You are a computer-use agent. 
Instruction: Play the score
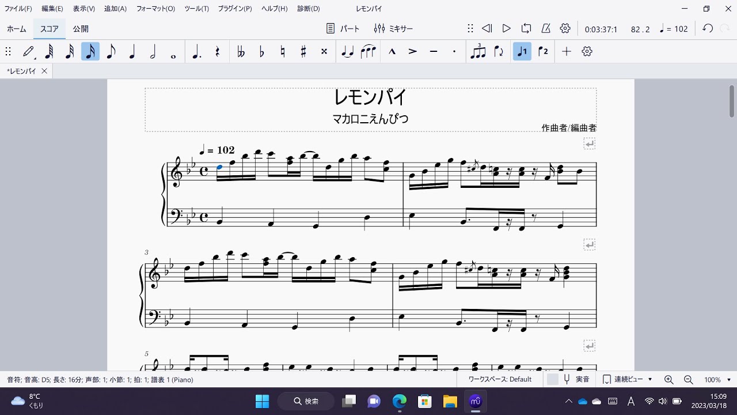point(507,28)
